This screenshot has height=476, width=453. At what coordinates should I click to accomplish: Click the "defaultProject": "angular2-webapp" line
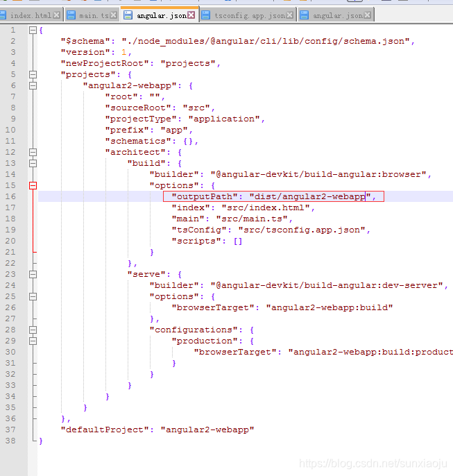(x=157, y=430)
